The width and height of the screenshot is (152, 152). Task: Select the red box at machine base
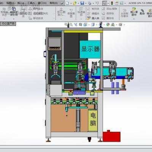point(111,136)
